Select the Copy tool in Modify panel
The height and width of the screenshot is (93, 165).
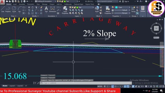[29, 10]
